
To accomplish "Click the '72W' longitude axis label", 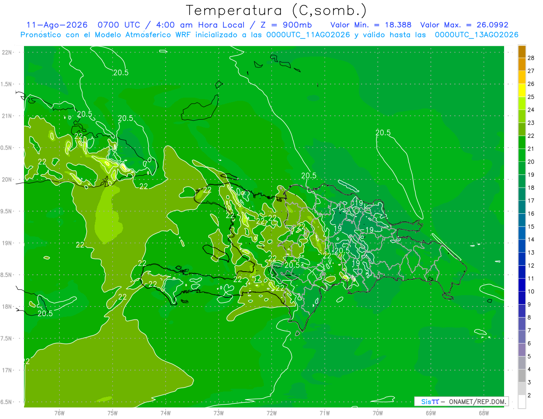I will tap(271, 413).
